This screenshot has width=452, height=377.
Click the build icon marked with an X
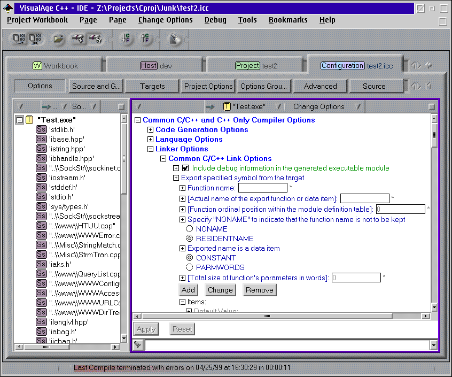[35, 39]
